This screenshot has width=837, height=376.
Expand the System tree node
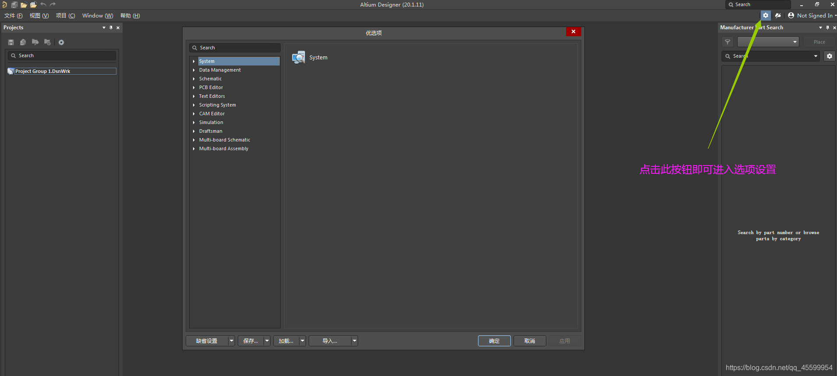[x=194, y=62]
